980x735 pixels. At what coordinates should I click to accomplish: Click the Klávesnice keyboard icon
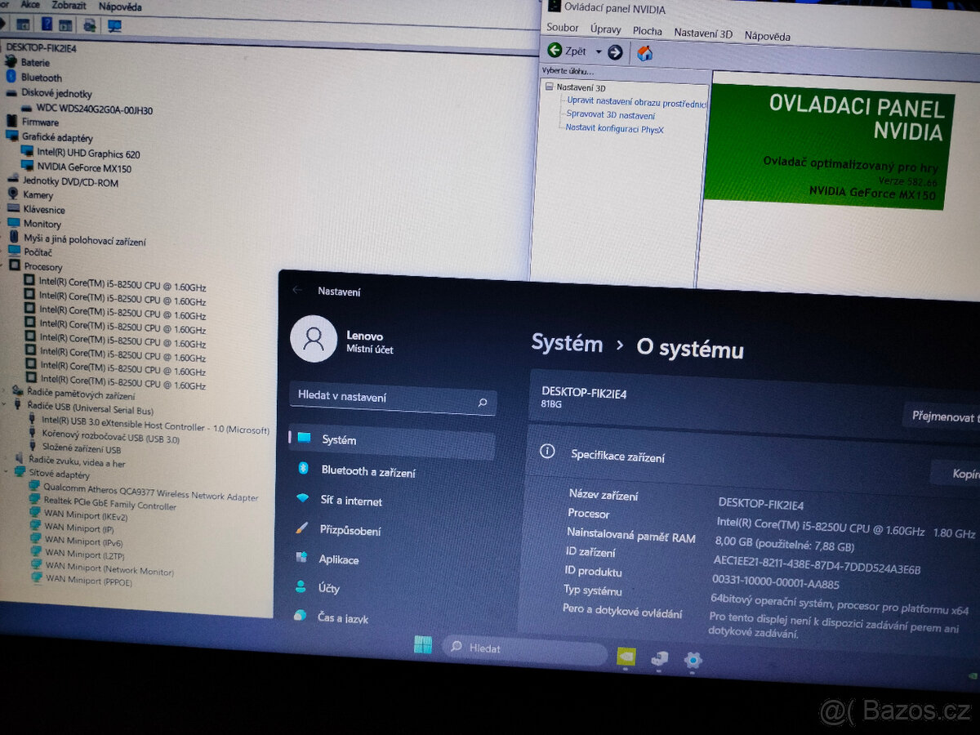pyautogui.click(x=12, y=209)
